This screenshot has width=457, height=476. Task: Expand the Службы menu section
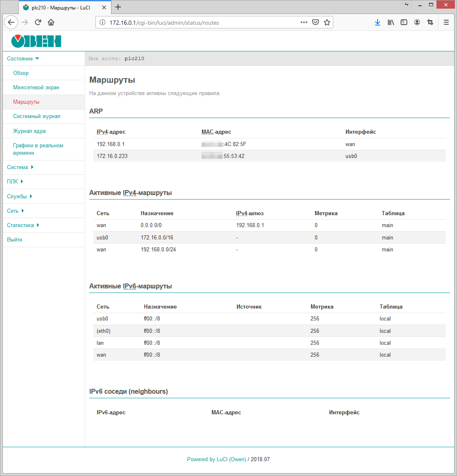(19, 197)
